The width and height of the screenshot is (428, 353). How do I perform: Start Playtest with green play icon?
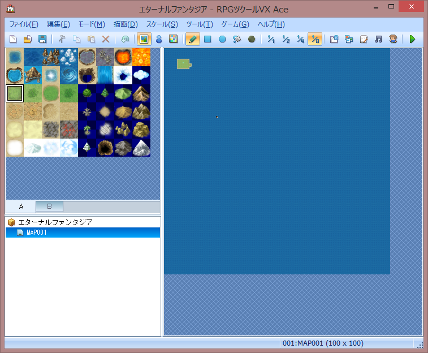point(412,39)
